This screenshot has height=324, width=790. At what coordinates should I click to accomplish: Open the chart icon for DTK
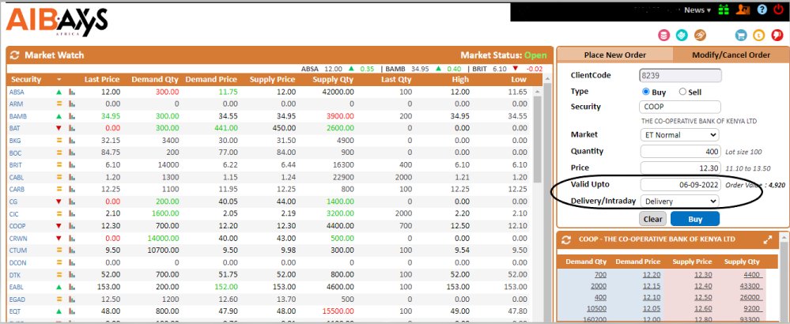point(72,275)
